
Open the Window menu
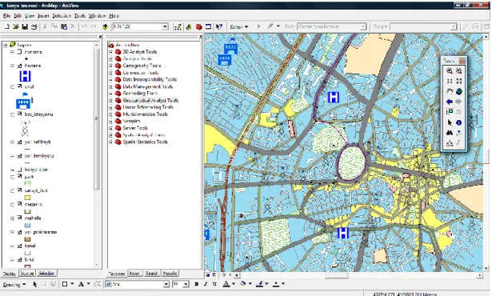click(98, 16)
